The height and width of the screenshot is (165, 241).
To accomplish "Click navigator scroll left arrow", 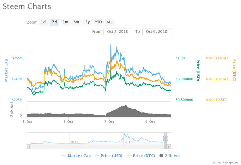I will click(x=29, y=147).
